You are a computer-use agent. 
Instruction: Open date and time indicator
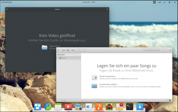coord(89,2)
